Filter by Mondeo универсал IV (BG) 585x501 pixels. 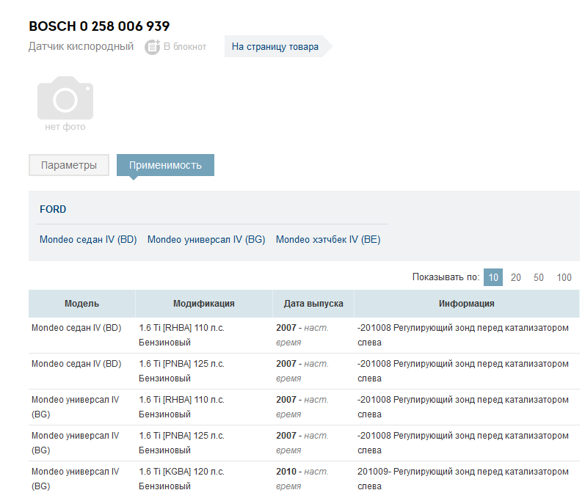[206, 240]
